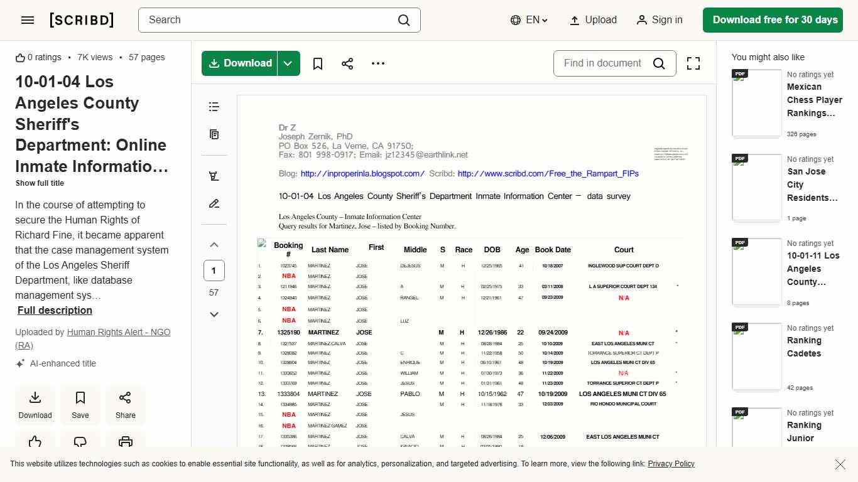
Task: Enter fullscreen reading mode
Action: pyautogui.click(x=693, y=63)
